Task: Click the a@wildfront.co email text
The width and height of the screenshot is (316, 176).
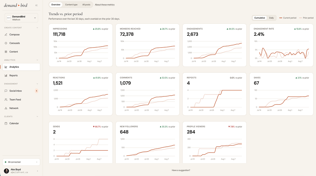Action: 19,172
